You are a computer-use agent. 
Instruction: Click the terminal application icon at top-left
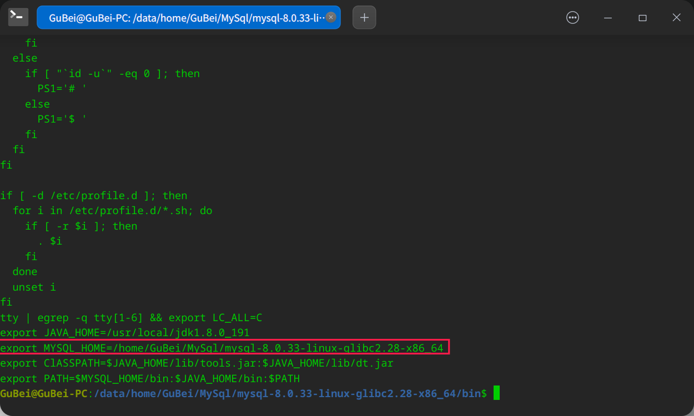(18, 17)
